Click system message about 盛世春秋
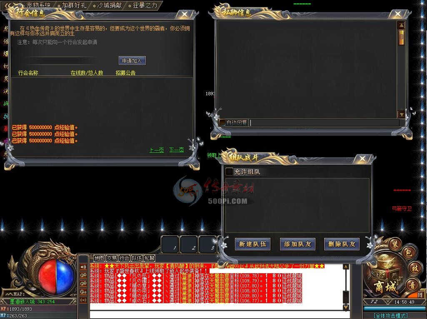Viewport: 427px width, 319px height. click(150, 271)
